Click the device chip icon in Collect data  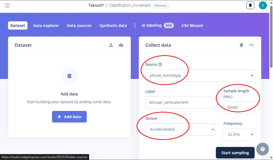241,45
